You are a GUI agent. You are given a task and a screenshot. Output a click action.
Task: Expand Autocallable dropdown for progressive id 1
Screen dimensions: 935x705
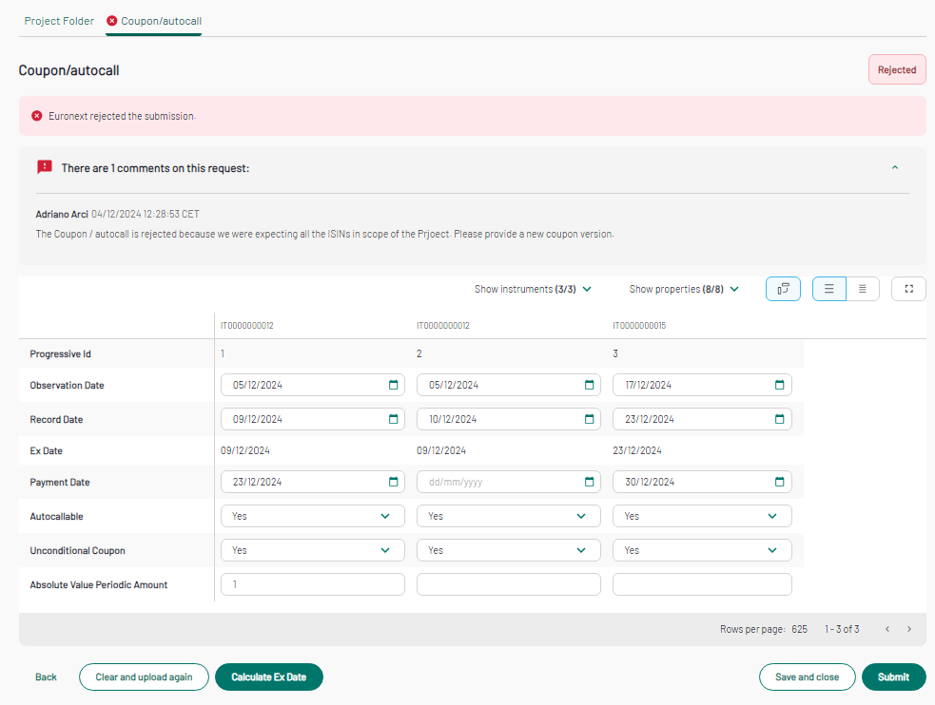313,516
